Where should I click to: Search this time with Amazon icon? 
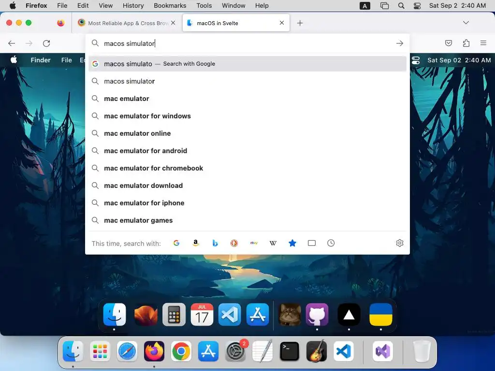click(x=196, y=243)
